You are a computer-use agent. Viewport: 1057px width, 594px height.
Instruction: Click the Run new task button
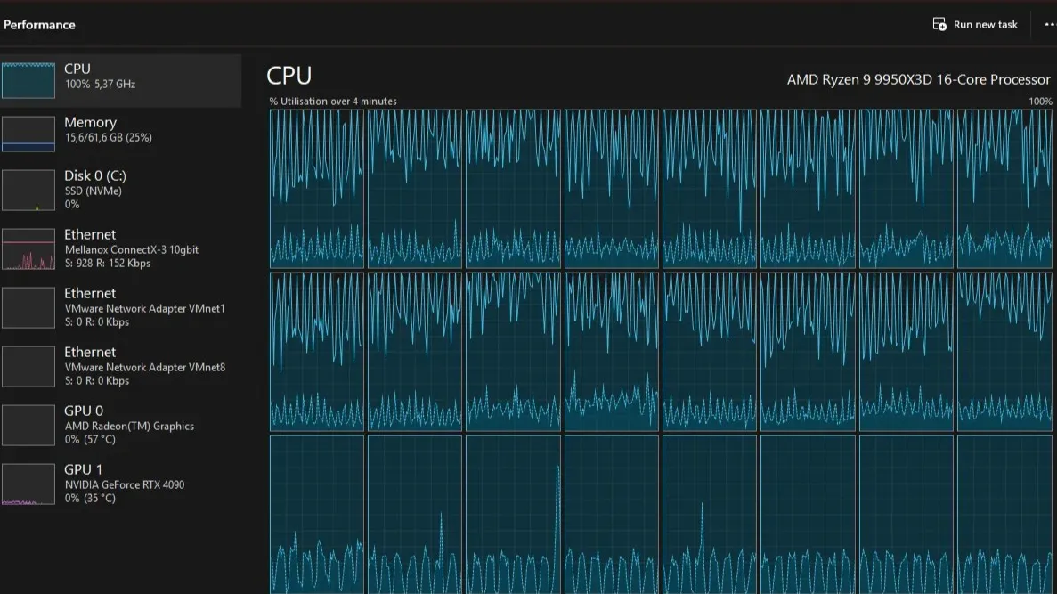click(975, 25)
